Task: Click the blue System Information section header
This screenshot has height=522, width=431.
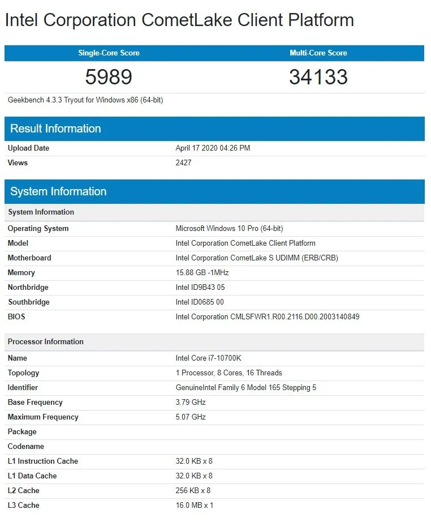Action: 58,191
